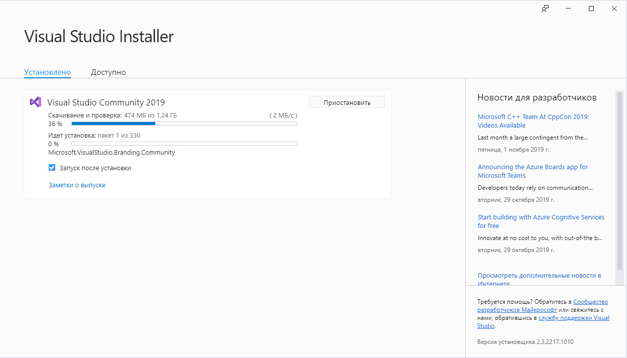
Task: Maximize the installer window
Action: pyautogui.click(x=591, y=9)
